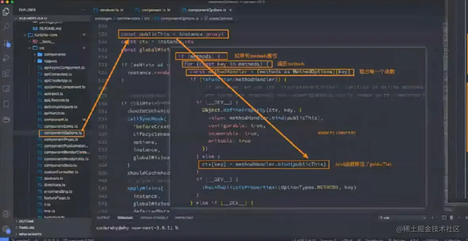Open the Search view in activity bar
Image resolution: width=468 pixels, height=241 pixels.
6,27
